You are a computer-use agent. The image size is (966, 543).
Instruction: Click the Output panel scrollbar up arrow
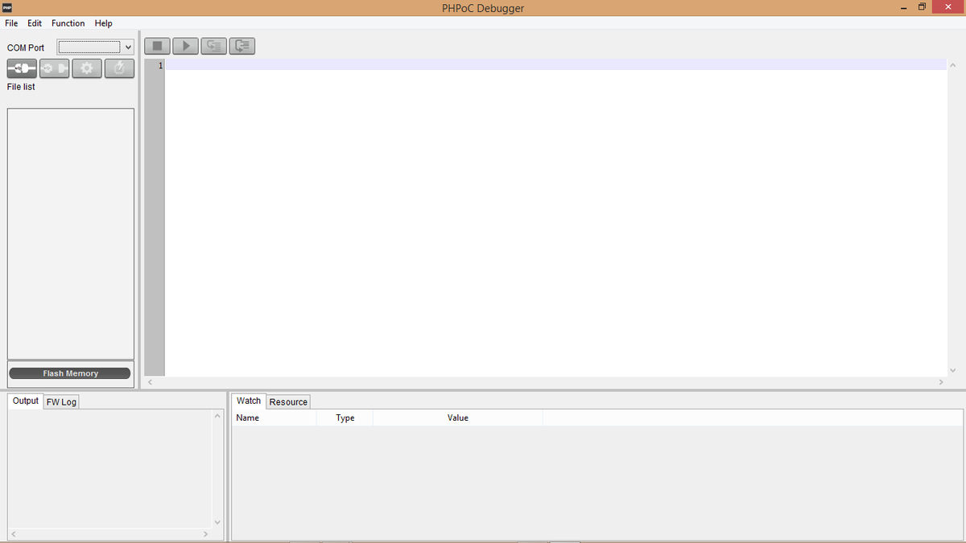point(217,416)
